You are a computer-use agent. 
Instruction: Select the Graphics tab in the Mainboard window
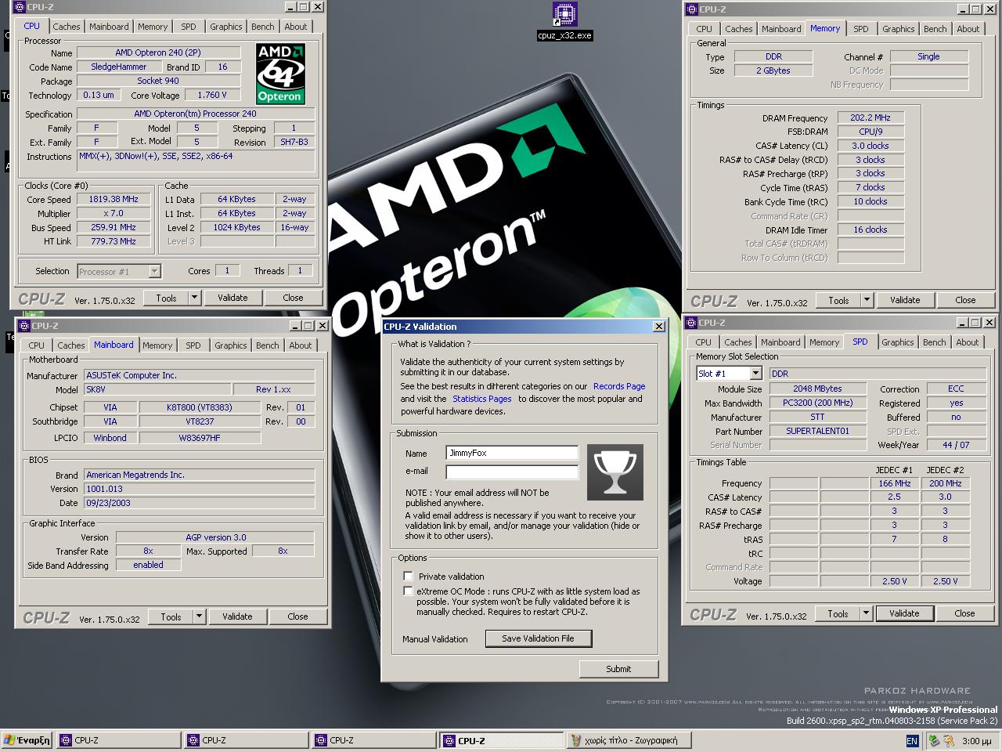(231, 345)
